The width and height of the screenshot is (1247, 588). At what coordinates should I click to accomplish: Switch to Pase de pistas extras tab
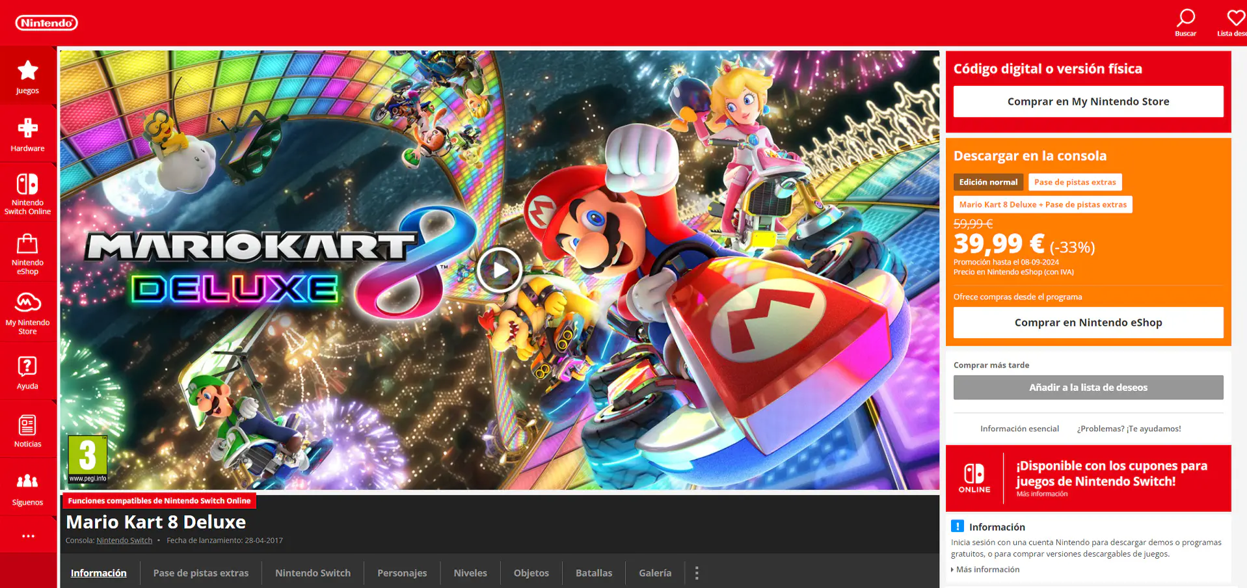tap(201, 573)
